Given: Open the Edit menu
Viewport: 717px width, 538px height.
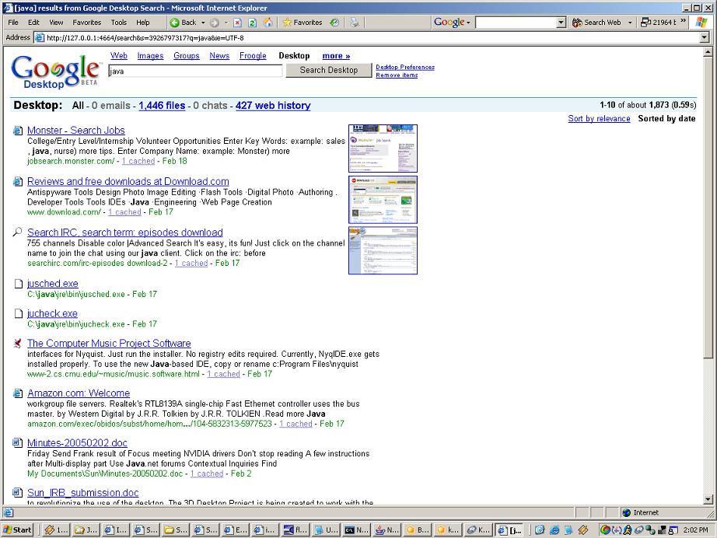Looking at the screenshot, I should 33,23.
